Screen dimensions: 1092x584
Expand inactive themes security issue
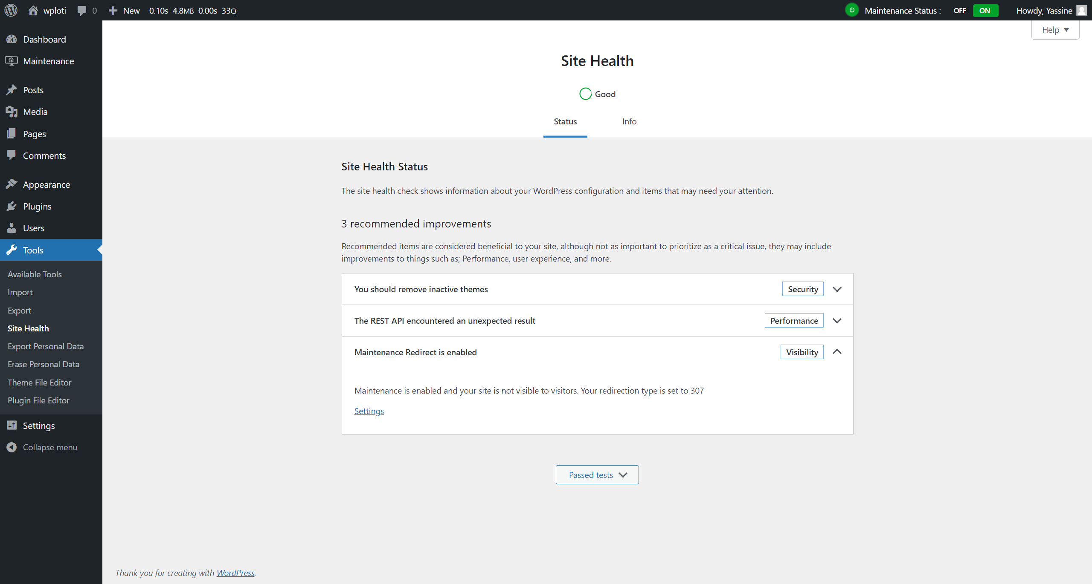tap(837, 288)
